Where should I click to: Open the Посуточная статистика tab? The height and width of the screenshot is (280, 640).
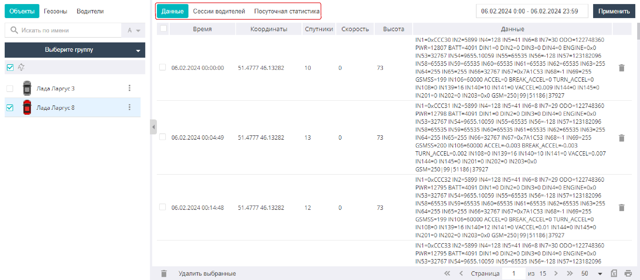[287, 11]
